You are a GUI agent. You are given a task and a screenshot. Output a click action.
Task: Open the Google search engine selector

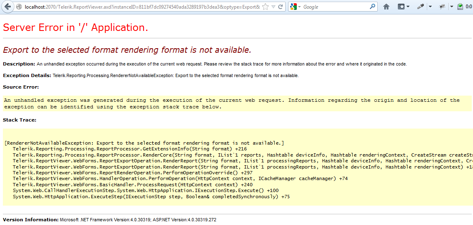(x=296, y=7)
